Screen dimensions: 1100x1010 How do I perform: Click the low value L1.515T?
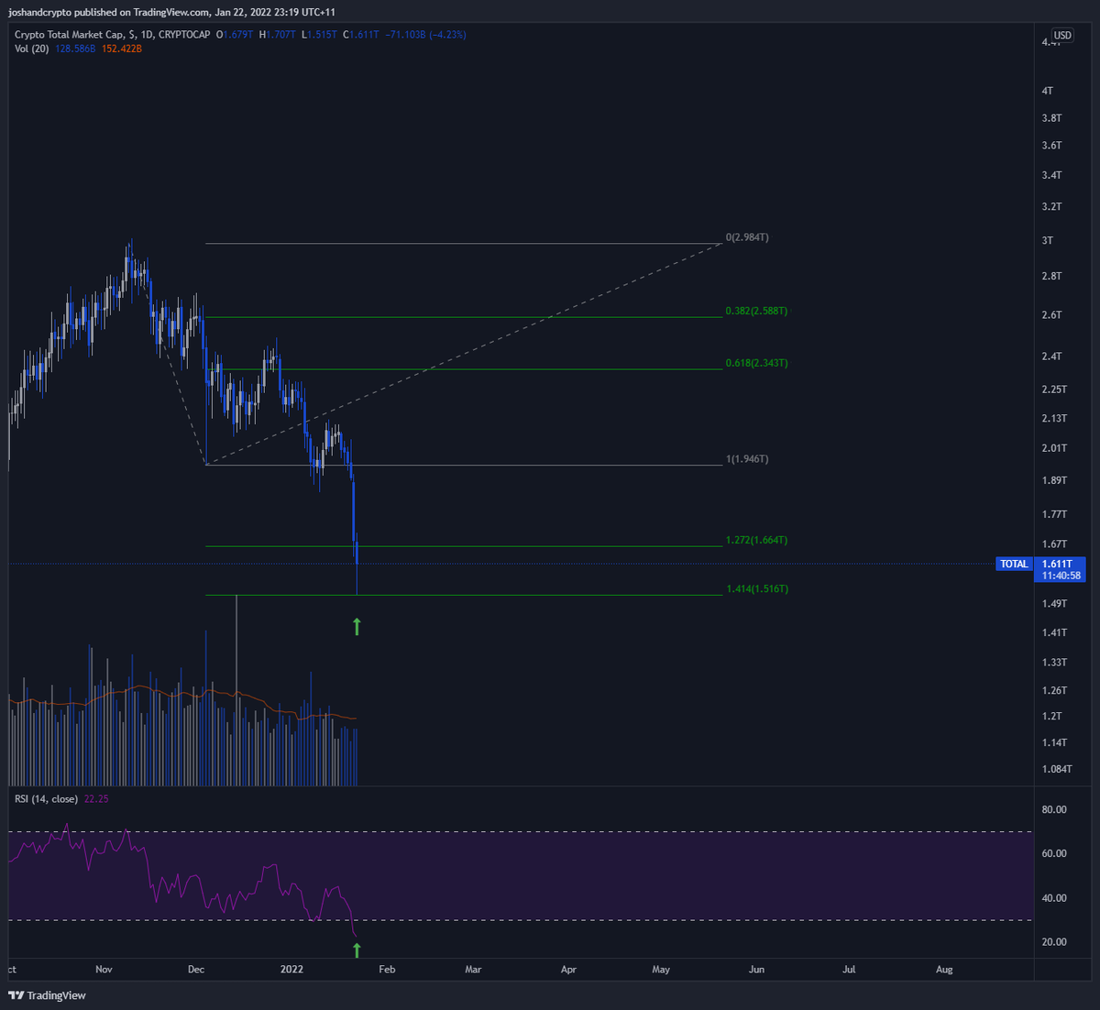(319, 35)
